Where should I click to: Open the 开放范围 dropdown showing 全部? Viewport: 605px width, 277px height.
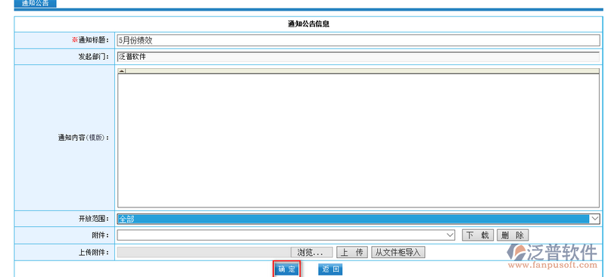(358, 219)
